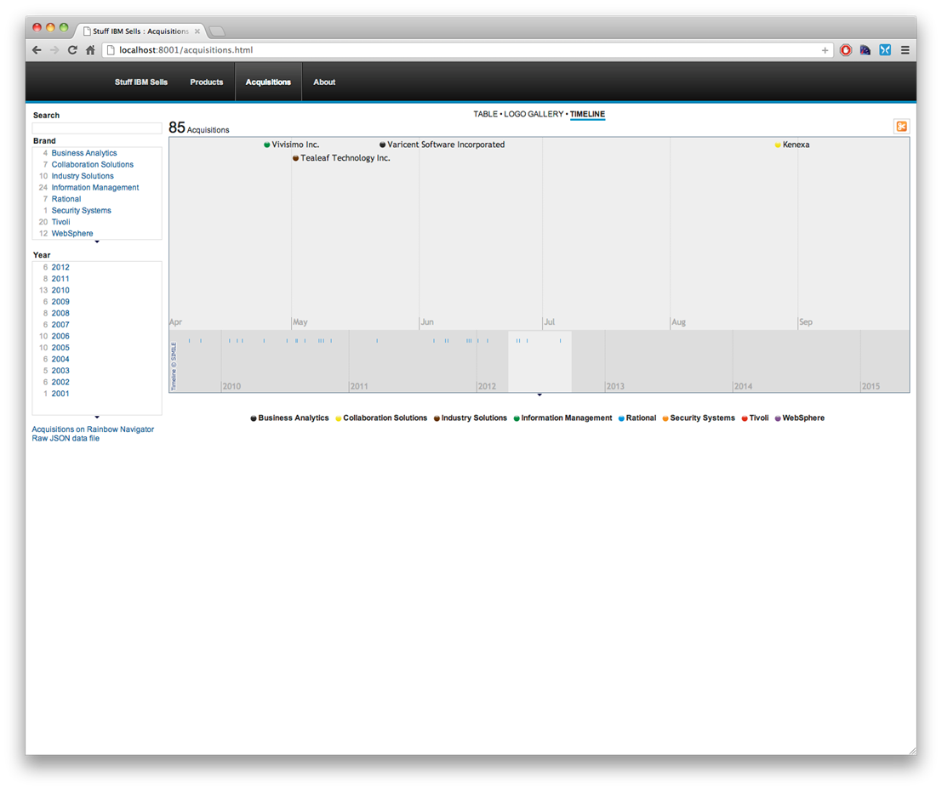Click the Vivisimo Inc. timeline event
942x790 pixels.
[x=295, y=145]
